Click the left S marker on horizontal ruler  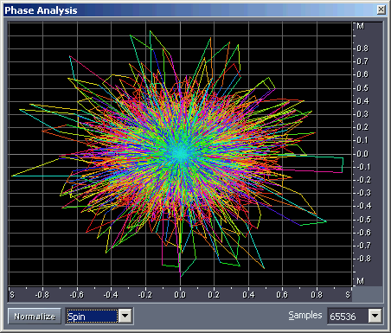click(12, 295)
